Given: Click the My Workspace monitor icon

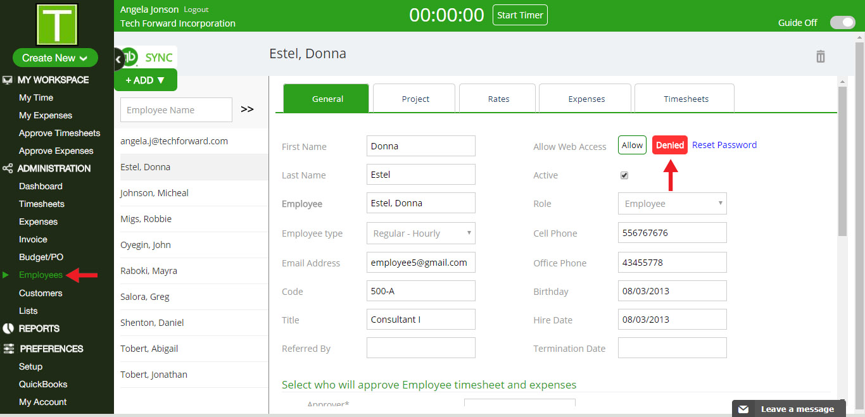Looking at the screenshot, I should 8,80.
